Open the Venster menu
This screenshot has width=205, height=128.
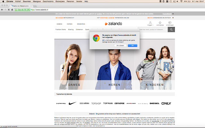(79, 1)
